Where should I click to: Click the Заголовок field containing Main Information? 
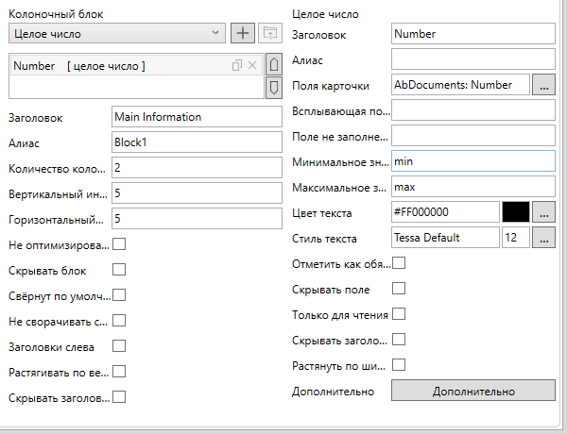click(x=196, y=117)
